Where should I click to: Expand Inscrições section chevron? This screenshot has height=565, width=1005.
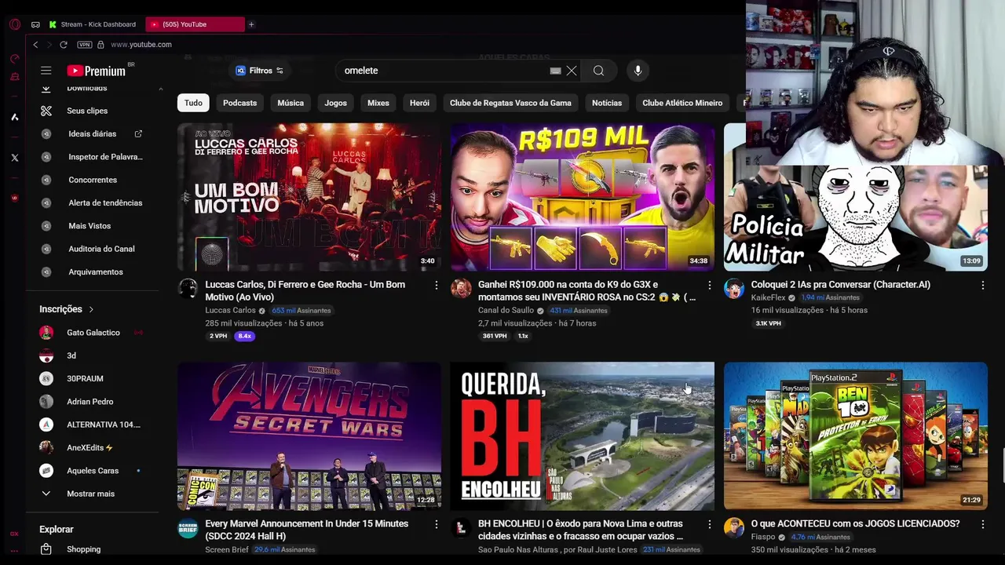coord(91,309)
